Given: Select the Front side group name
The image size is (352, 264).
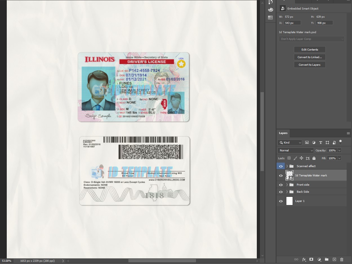Looking at the screenshot, I should click(303, 185).
